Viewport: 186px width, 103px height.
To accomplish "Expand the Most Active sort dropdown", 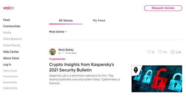I will (58, 32).
